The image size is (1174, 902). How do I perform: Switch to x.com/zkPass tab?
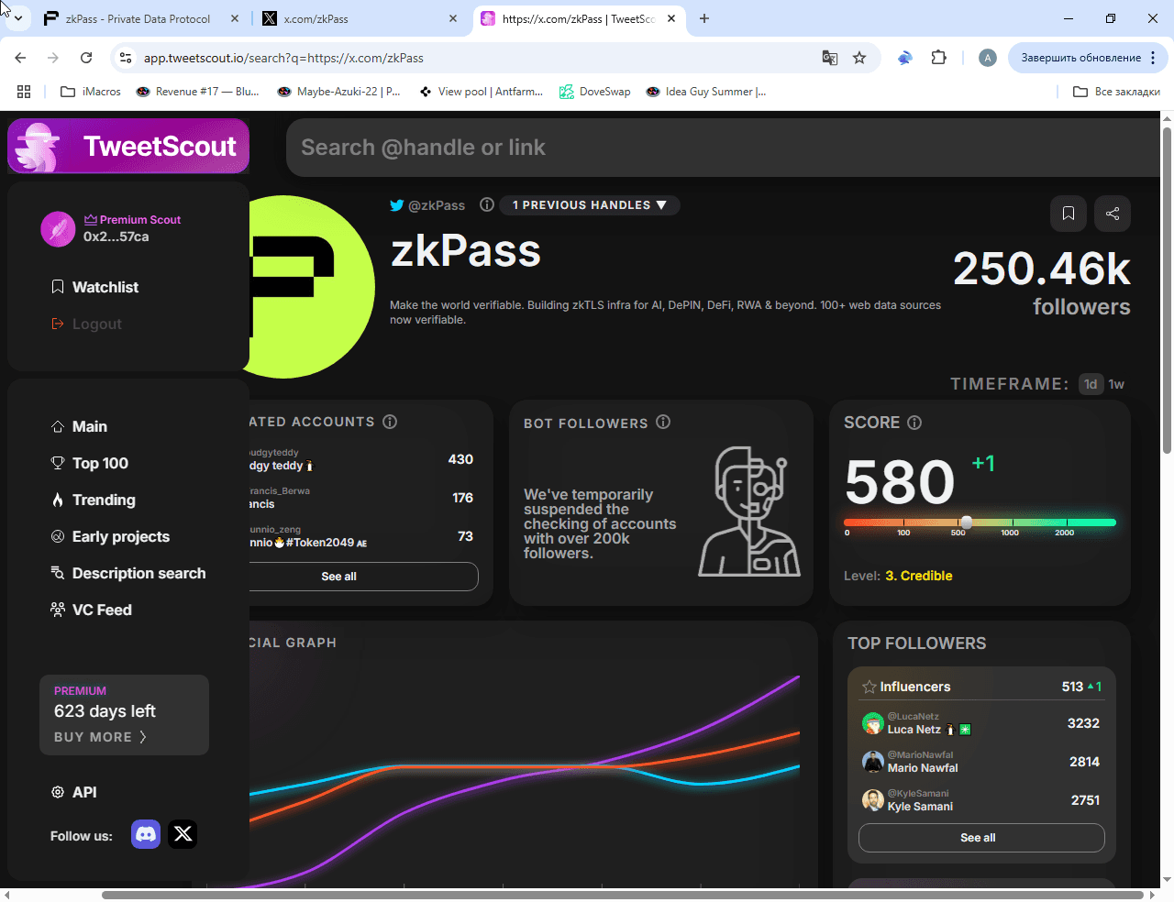click(360, 18)
